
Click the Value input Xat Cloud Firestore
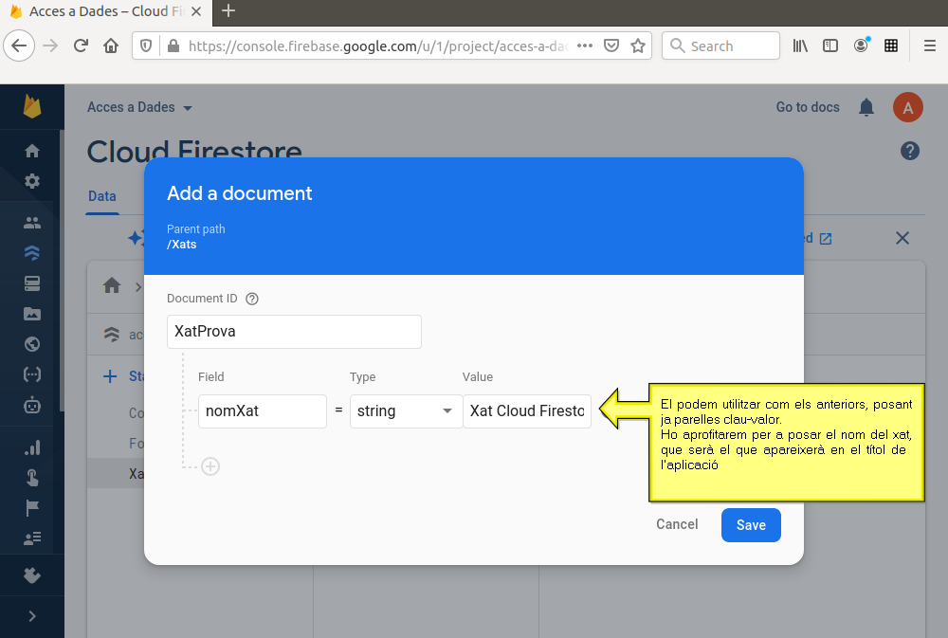point(526,411)
